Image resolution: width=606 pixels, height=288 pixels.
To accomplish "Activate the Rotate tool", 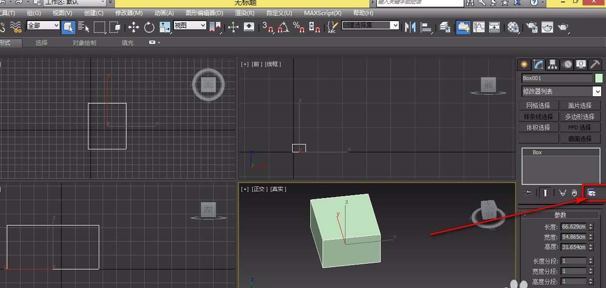I will pyautogui.click(x=148, y=27).
